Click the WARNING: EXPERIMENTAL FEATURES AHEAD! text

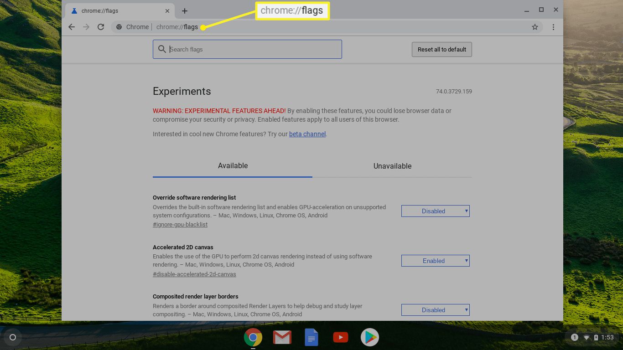pos(219,111)
